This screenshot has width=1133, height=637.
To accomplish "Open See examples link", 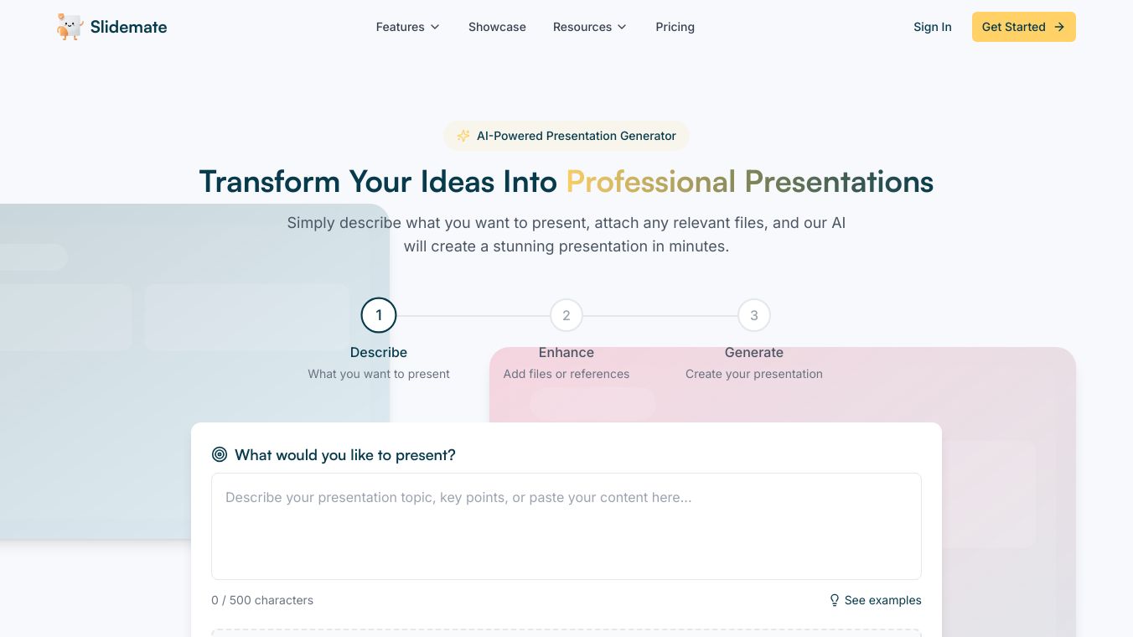I will 882,600.
